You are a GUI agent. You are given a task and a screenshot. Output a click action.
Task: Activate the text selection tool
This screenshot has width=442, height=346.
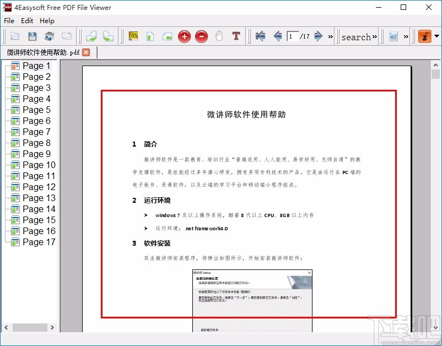pos(236,36)
